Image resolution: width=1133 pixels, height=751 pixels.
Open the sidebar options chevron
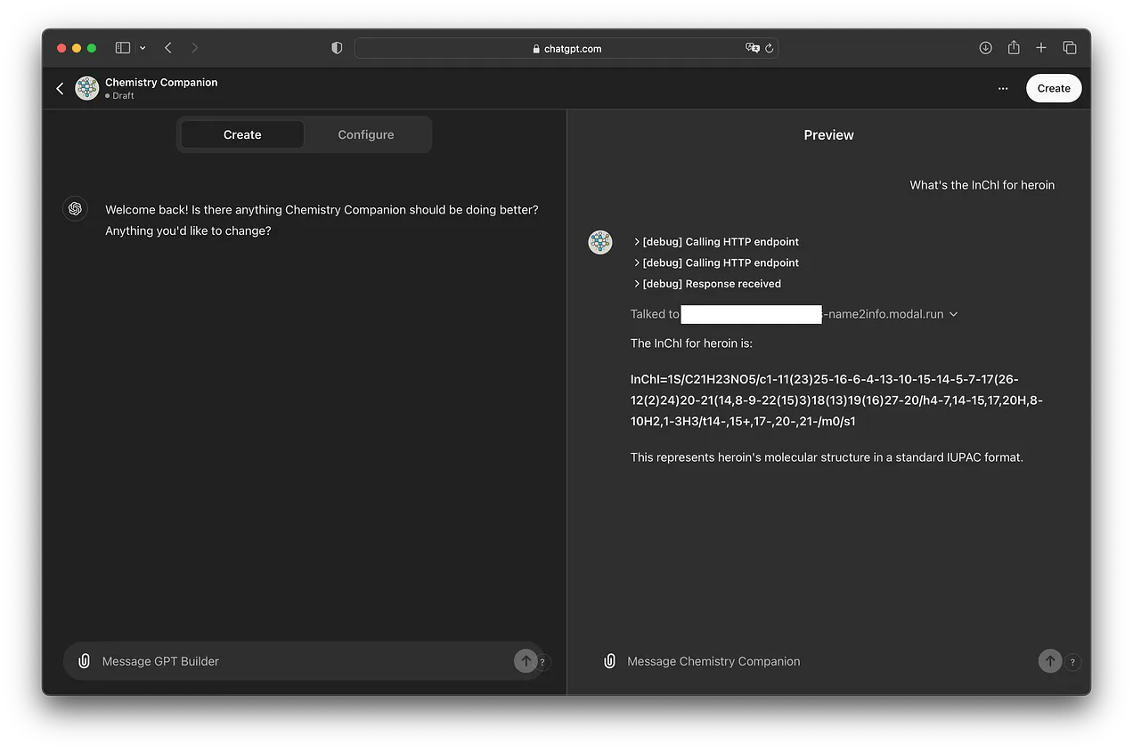(143, 48)
